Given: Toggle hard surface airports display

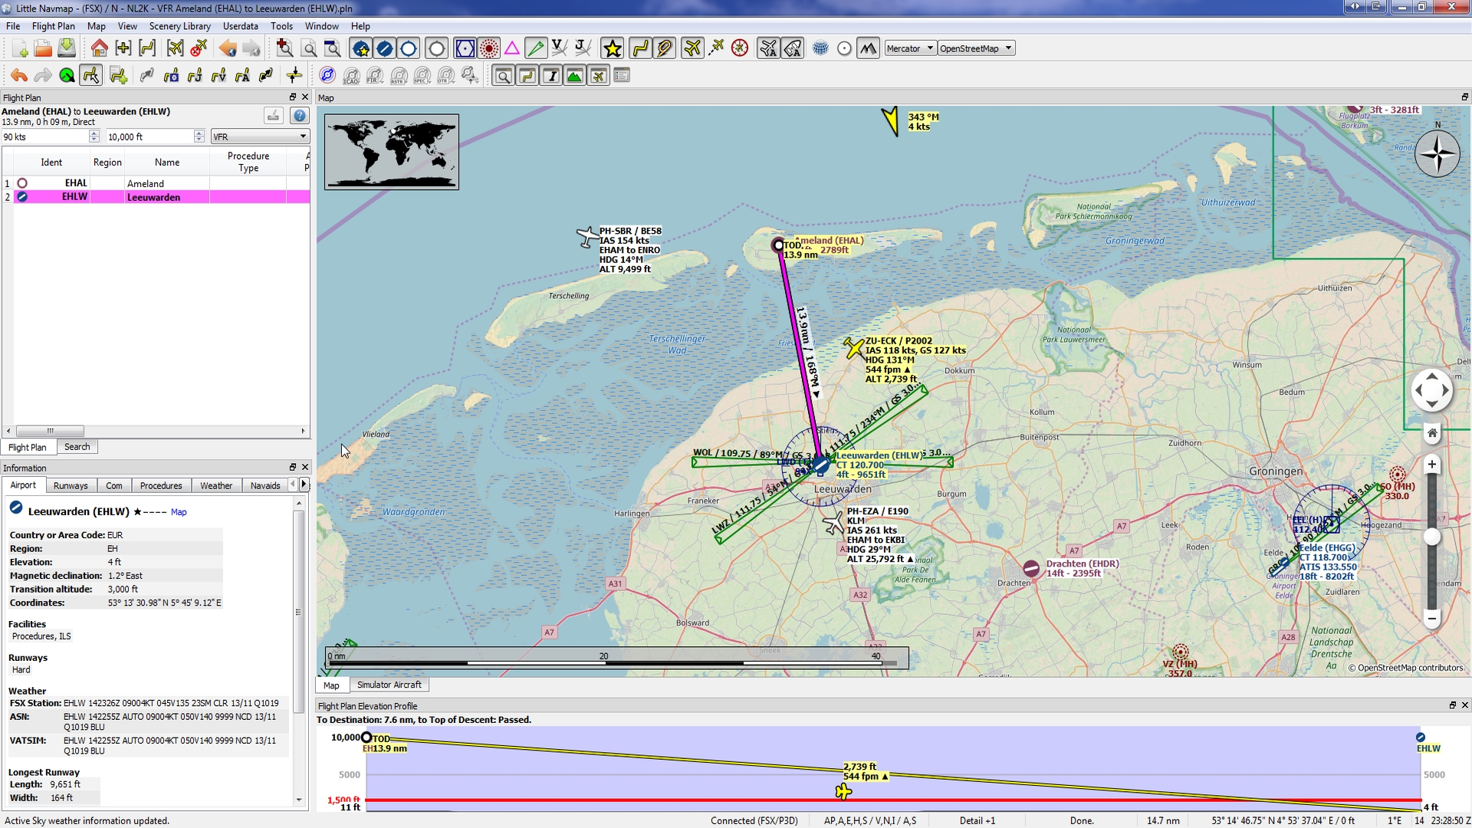Looking at the screenshot, I should pyautogui.click(x=384, y=48).
